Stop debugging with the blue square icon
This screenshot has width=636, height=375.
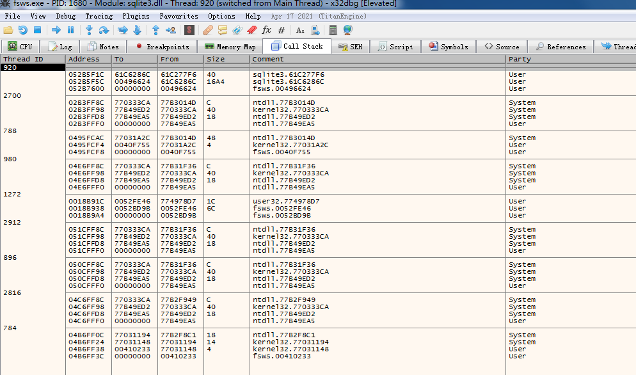click(37, 30)
